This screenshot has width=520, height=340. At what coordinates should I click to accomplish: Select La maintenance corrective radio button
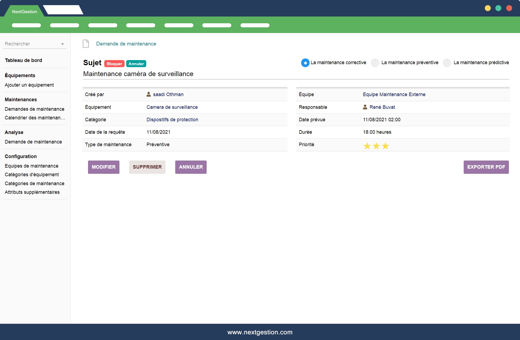point(305,63)
